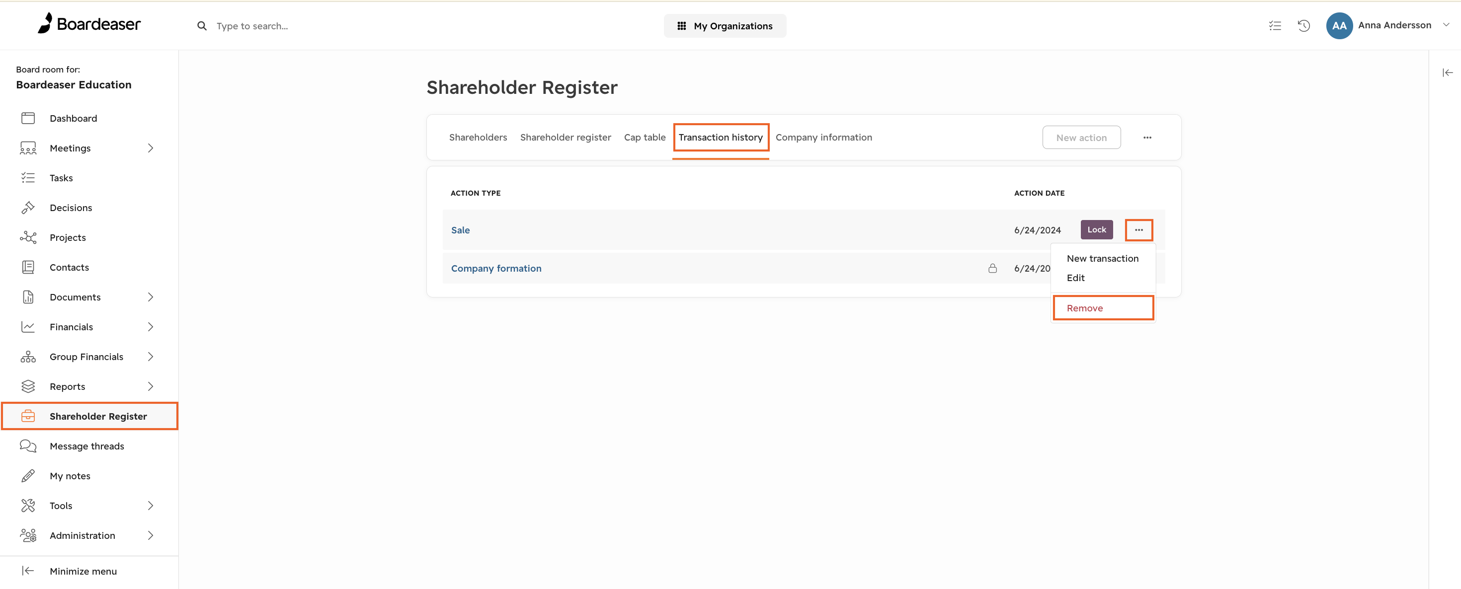This screenshot has width=1461, height=589.
Task: Click the Boardeaser logo
Action: (x=88, y=24)
